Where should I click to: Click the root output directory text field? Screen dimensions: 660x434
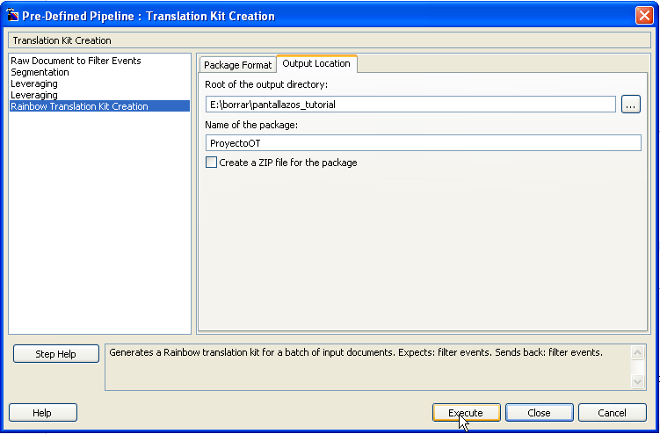(x=409, y=105)
